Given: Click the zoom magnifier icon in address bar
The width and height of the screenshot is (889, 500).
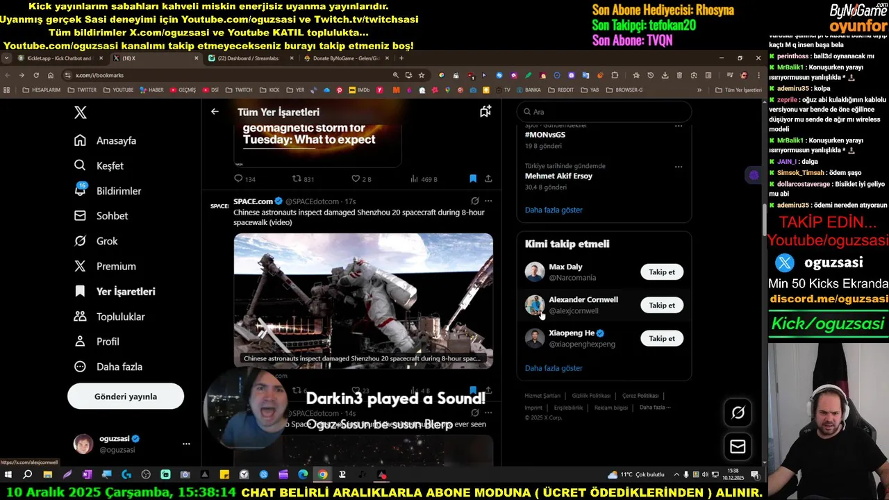Looking at the screenshot, I should point(396,75).
